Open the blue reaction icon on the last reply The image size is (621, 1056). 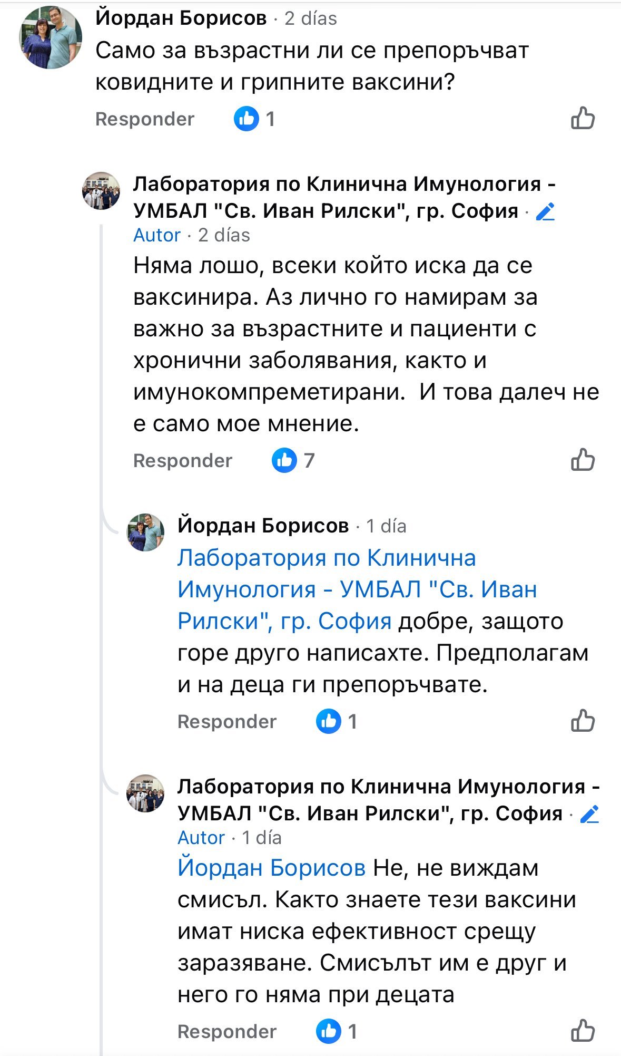(x=329, y=1031)
